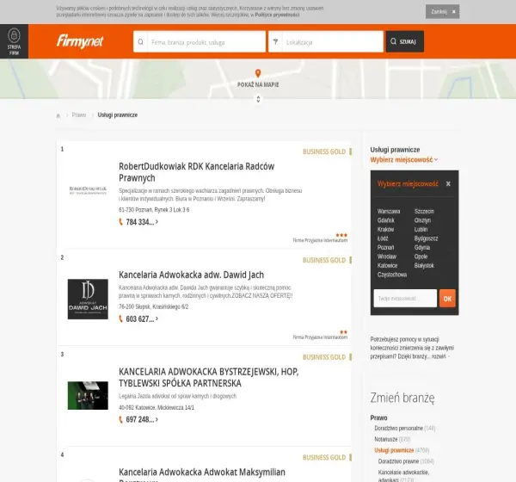Screen dimensions: 516x482
Task: Click Firma Przyjazna Internautom under Dawid Jach
Action: pos(320,337)
